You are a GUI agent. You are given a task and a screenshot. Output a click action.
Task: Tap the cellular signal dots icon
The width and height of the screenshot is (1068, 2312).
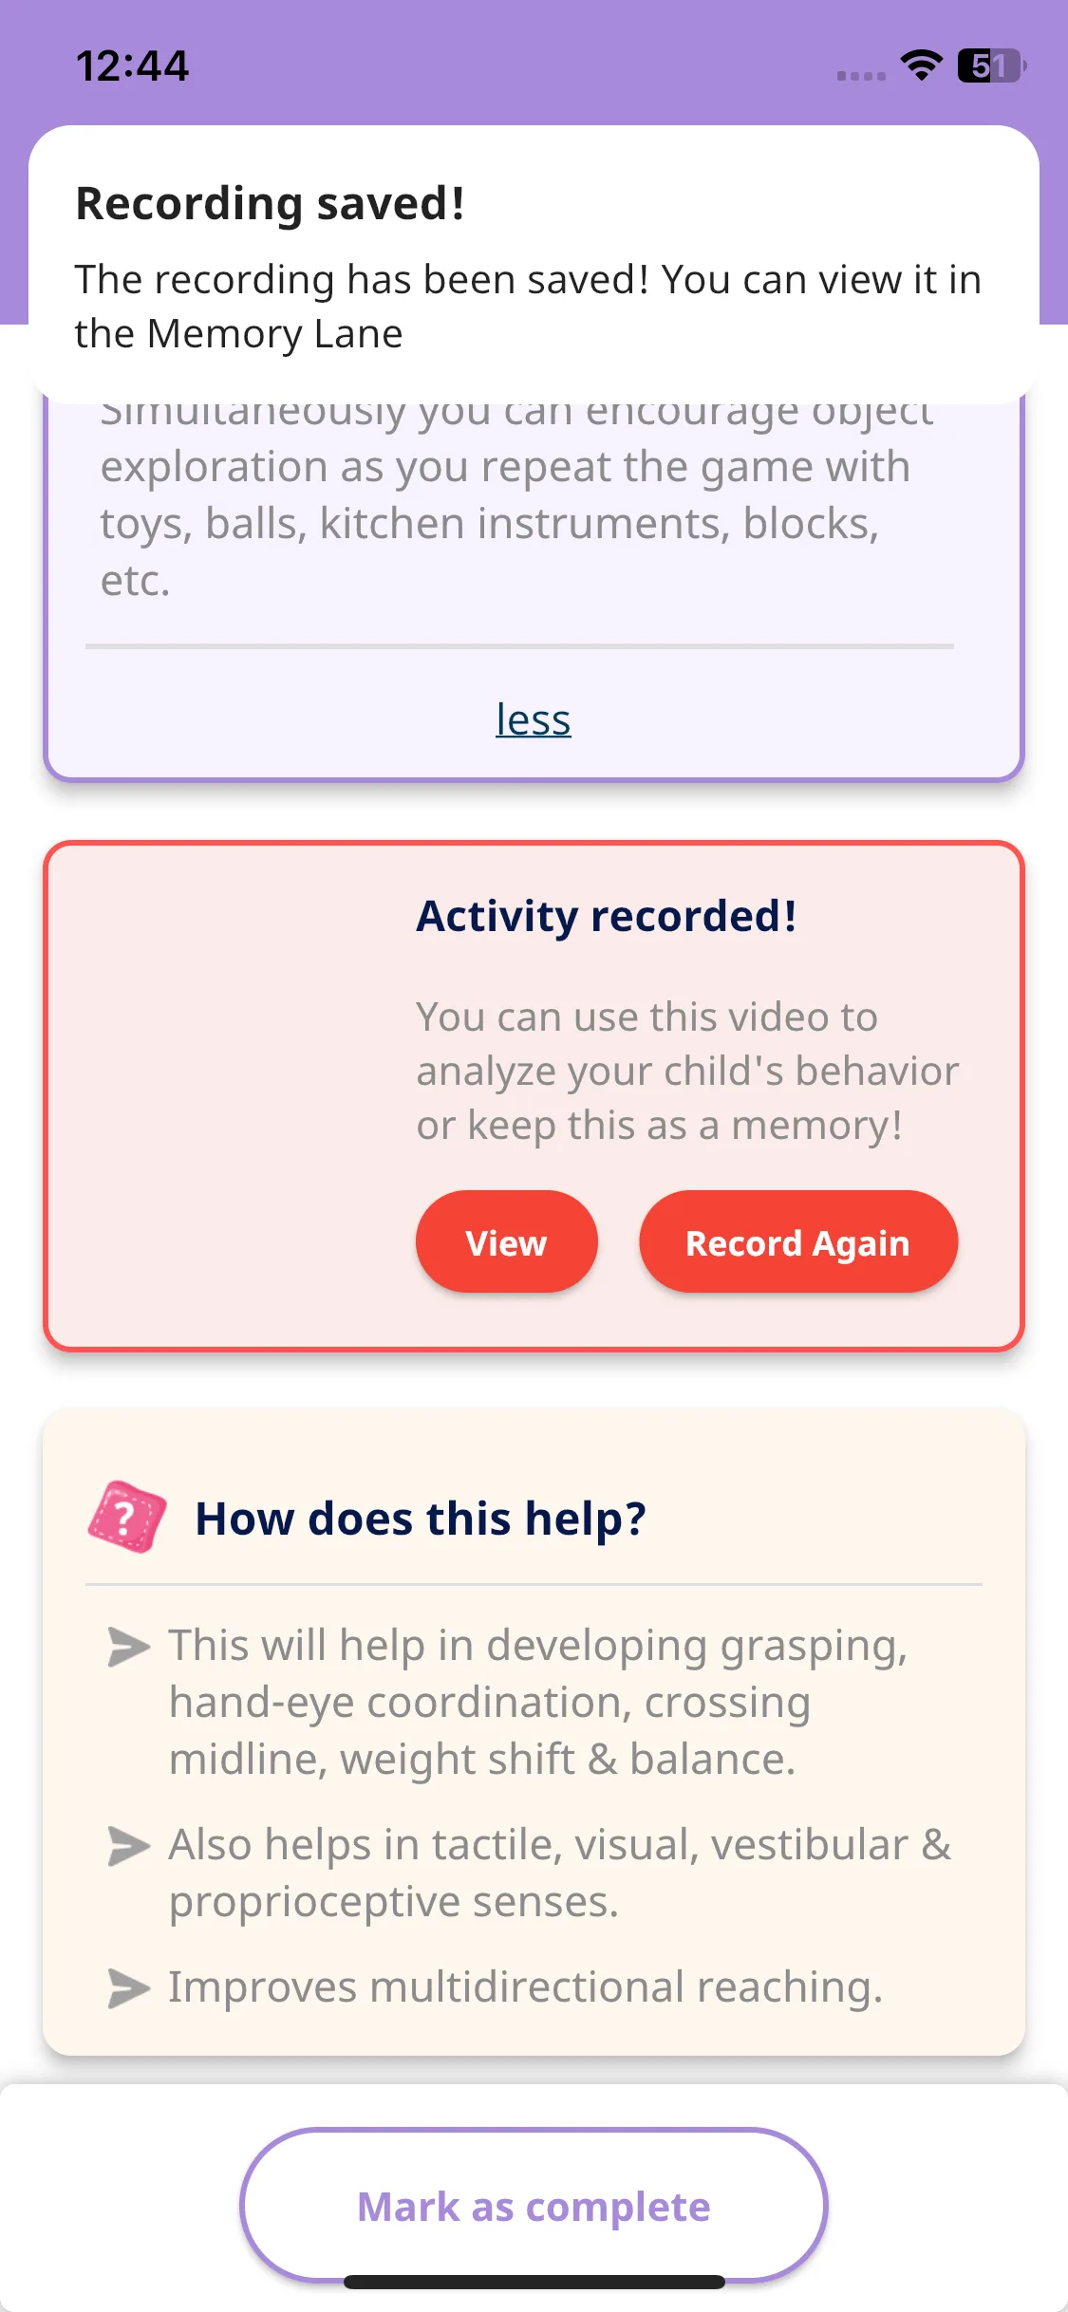[861, 76]
